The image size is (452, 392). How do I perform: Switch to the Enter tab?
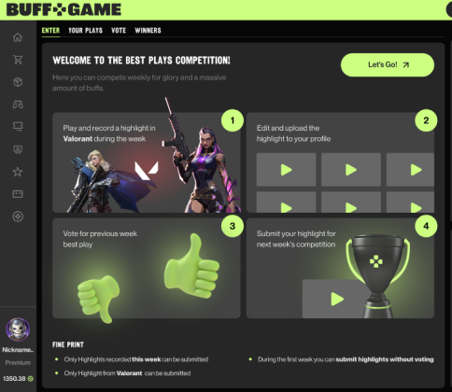tap(50, 31)
